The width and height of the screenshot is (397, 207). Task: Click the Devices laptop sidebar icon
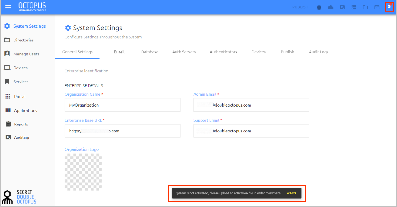click(x=7, y=68)
